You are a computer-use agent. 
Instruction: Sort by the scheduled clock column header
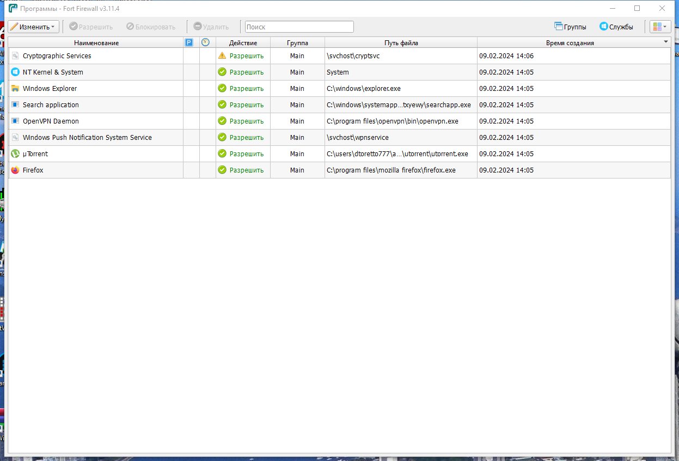(x=205, y=42)
